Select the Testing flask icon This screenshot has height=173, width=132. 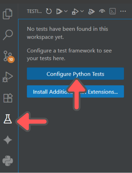tap(8, 119)
